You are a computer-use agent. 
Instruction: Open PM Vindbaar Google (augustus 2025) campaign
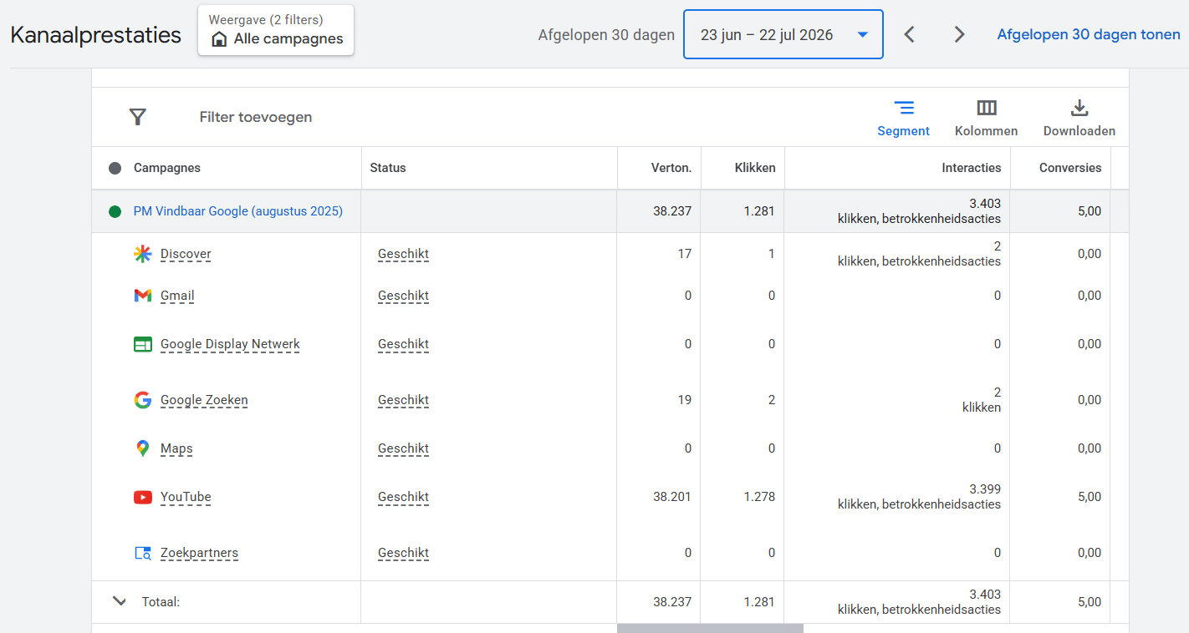(x=238, y=211)
